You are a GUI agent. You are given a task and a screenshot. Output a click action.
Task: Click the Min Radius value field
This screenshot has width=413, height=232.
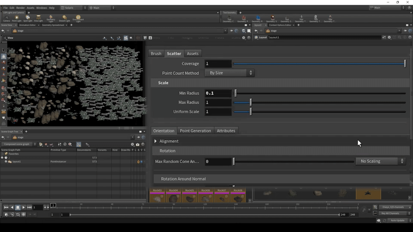[x=218, y=93]
